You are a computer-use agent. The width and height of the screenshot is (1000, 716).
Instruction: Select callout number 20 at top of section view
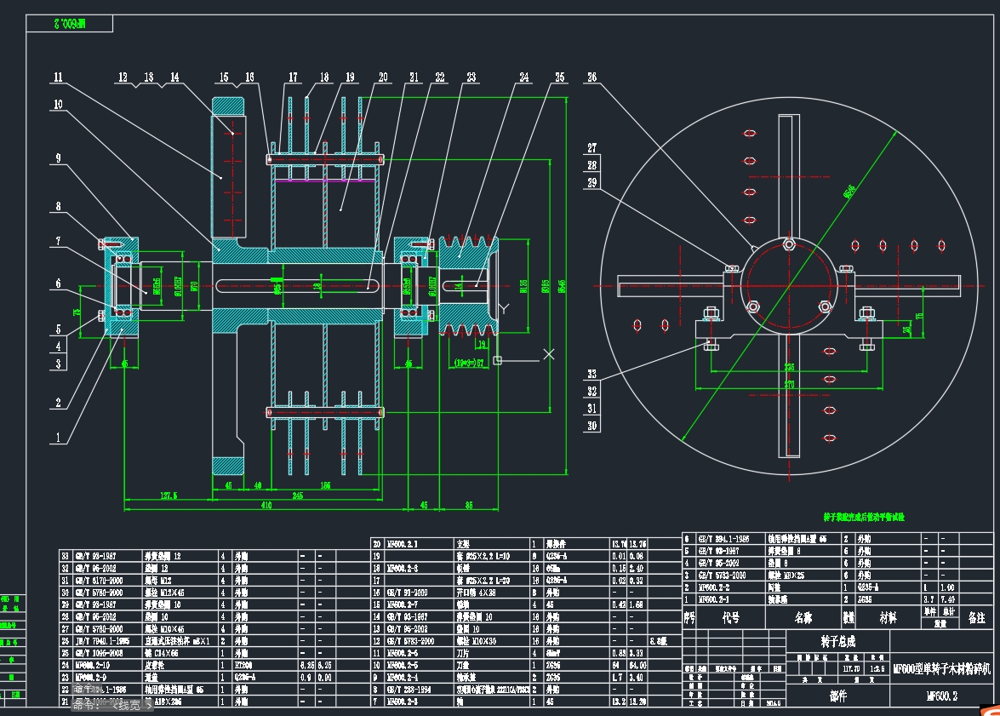pos(383,77)
